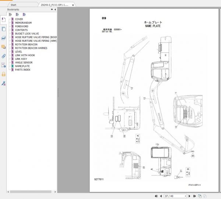The height and width of the screenshot is (199, 221).
Task: Click the bookmarks horizontal scrollbar thumb
Action: click(x=31, y=192)
